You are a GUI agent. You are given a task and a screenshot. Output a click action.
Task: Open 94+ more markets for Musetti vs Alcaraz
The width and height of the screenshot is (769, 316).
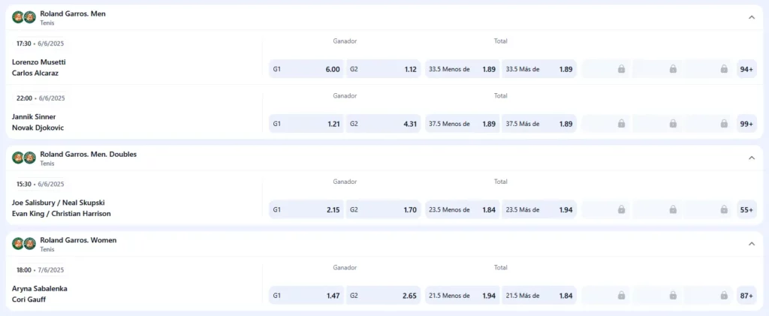(x=746, y=69)
